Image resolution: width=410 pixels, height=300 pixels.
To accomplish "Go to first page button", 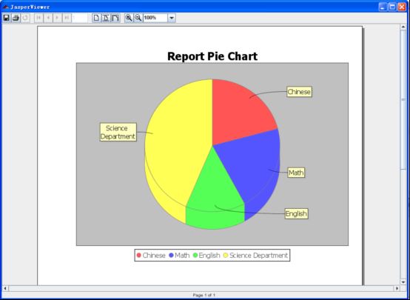I will click(38, 18).
